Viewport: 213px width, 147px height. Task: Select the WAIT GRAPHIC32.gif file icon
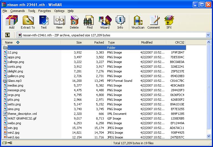pos(5,118)
